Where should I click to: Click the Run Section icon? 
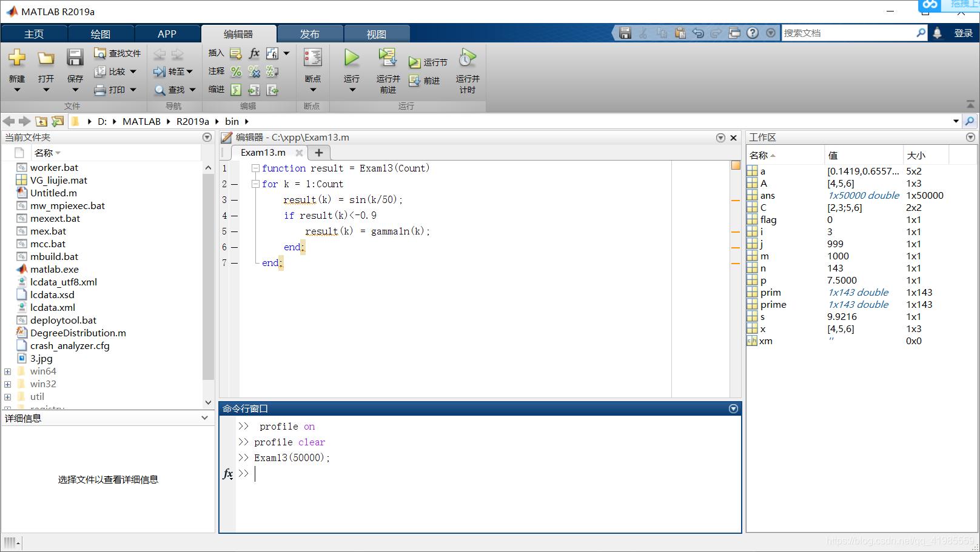point(414,62)
